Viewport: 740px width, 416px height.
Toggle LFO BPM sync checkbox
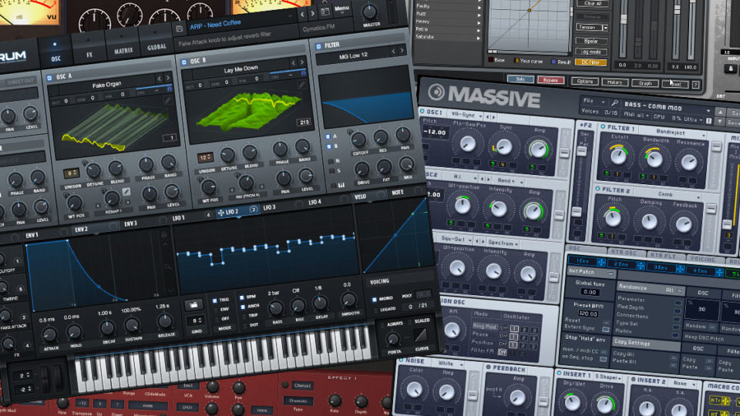242,297
